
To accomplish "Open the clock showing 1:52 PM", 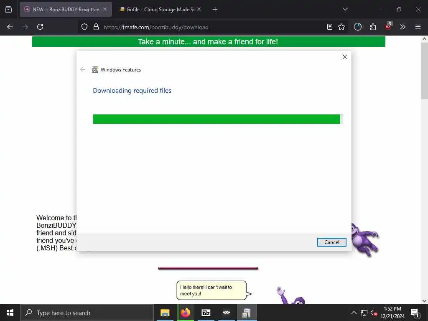I will [x=392, y=313].
